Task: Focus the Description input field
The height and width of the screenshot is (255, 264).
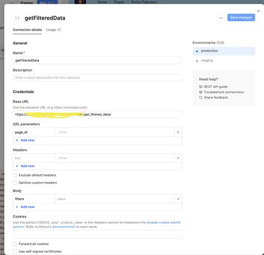Action: point(97,77)
